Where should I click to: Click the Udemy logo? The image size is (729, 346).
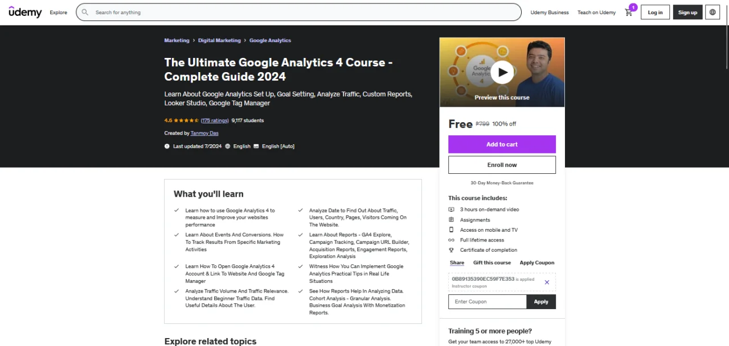click(25, 12)
